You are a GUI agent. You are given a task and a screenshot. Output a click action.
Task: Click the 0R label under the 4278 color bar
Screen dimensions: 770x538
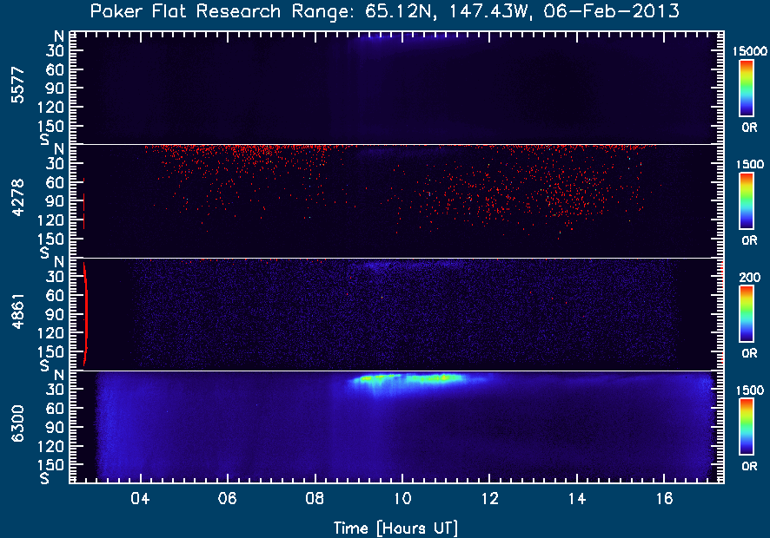pyautogui.click(x=749, y=240)
